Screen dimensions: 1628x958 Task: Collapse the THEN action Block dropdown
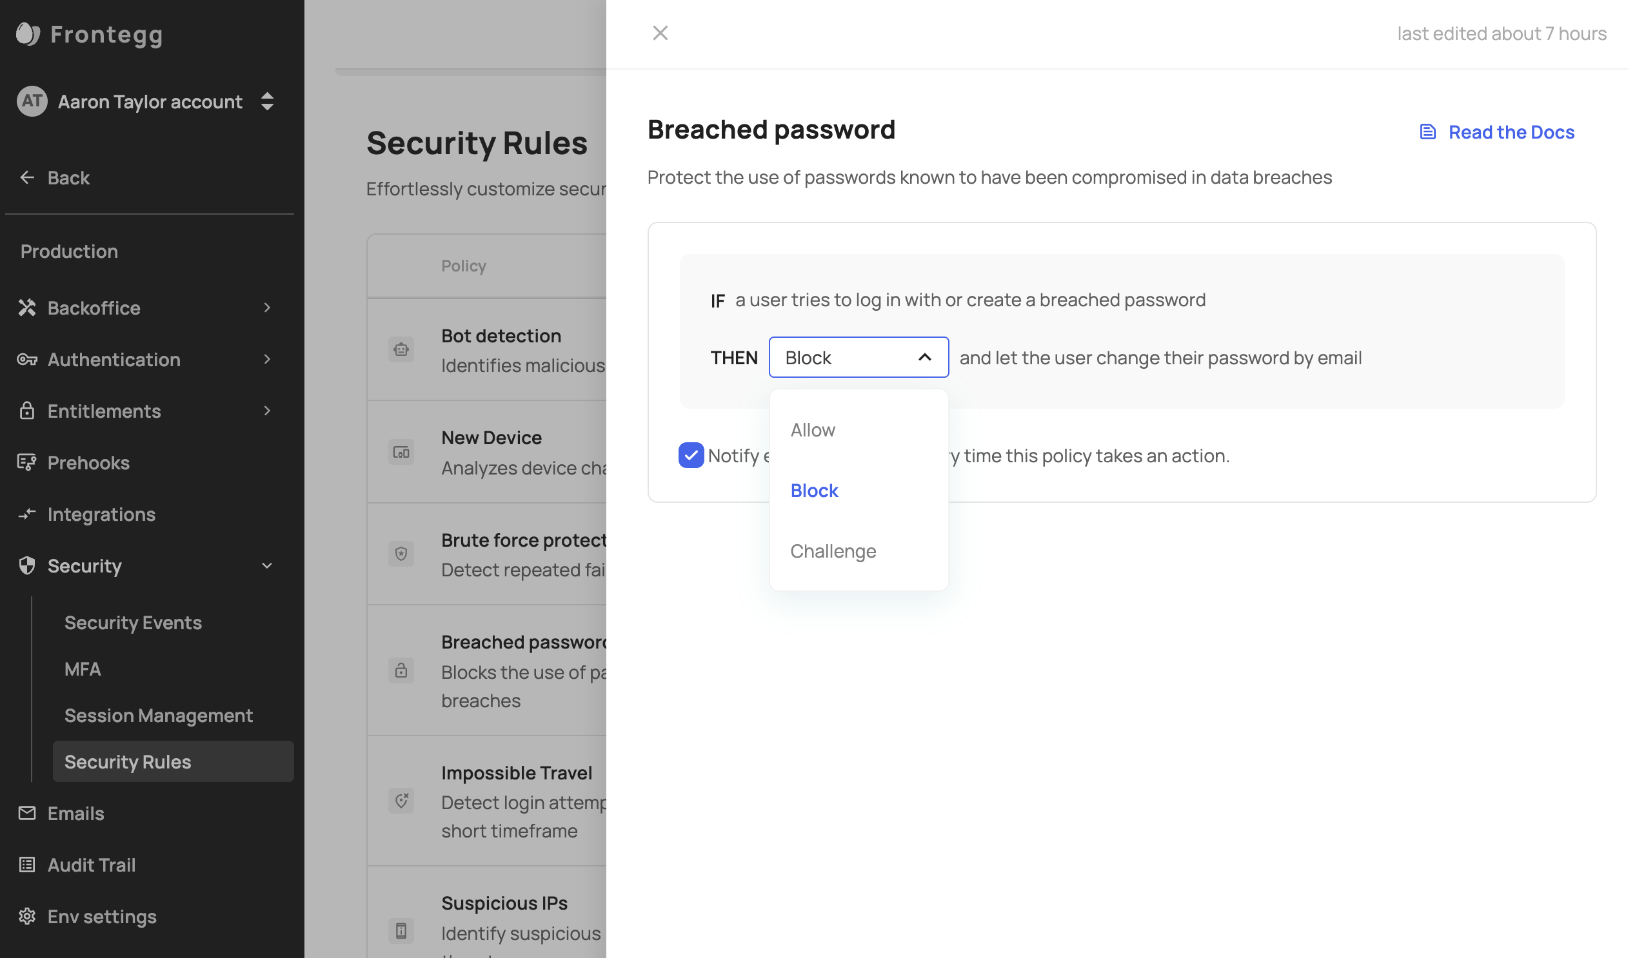click(x=859, y=357)
